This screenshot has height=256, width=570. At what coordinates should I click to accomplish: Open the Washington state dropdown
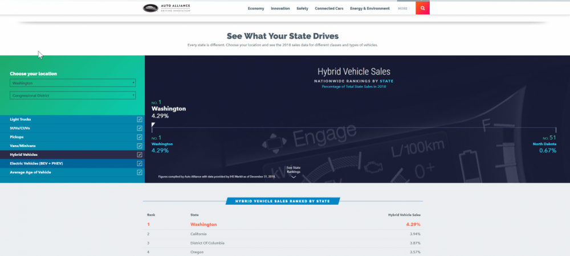click(x=72, y=83)
